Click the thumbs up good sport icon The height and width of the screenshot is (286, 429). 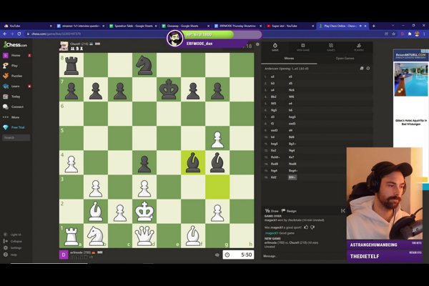coord(306,227)
